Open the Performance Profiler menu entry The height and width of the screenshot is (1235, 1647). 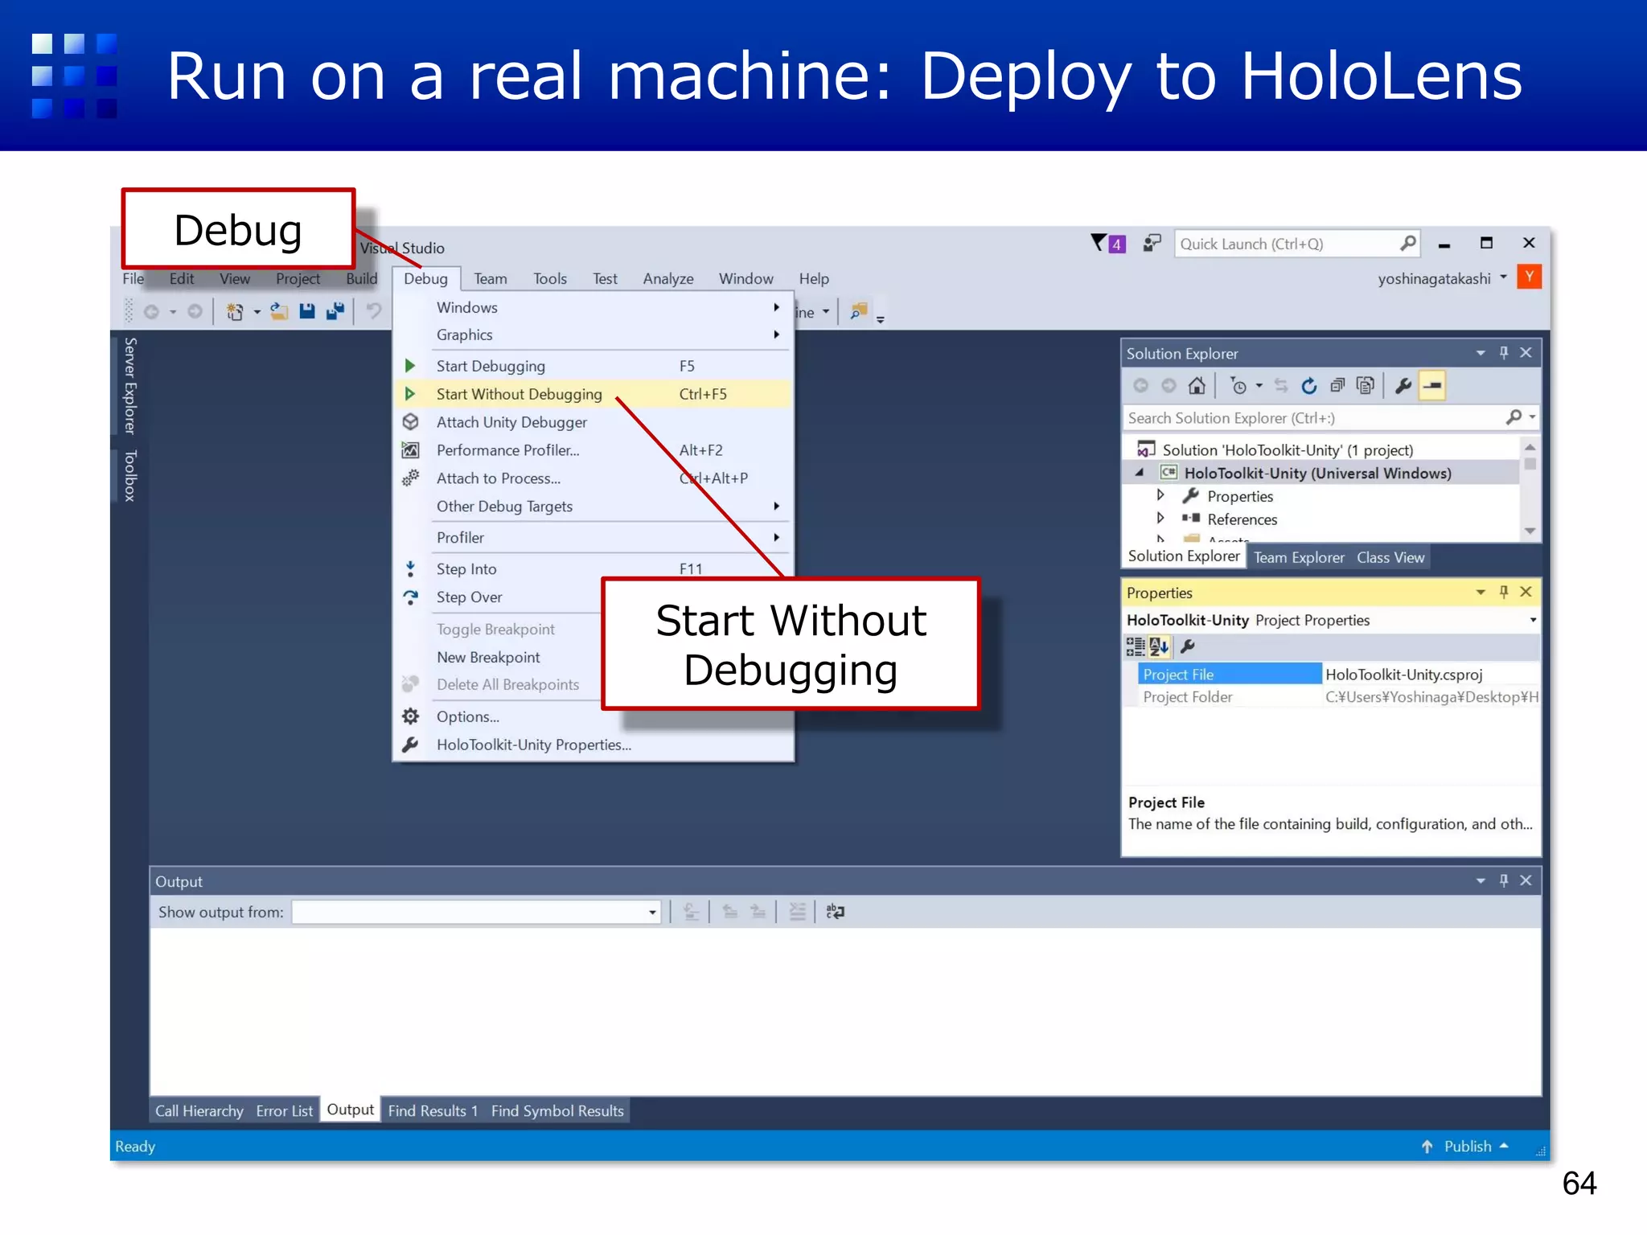click(x=593, y=450)
